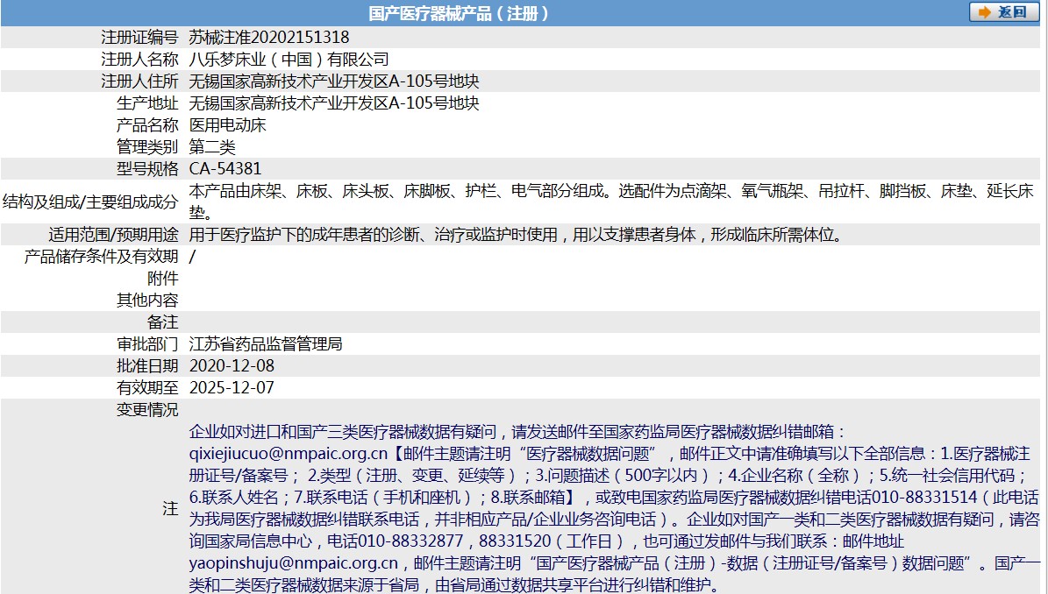Click the 有效期至 label

[147, 388]
